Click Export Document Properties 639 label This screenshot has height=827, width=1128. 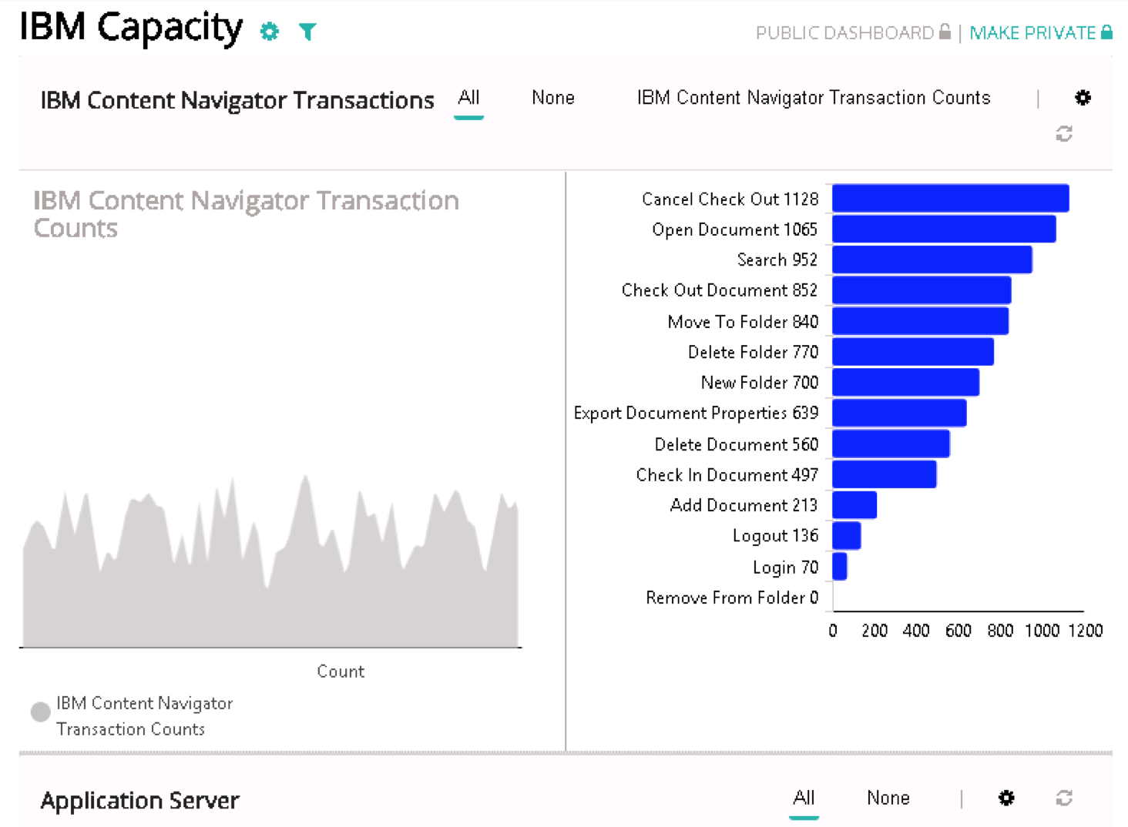[696, 413]
